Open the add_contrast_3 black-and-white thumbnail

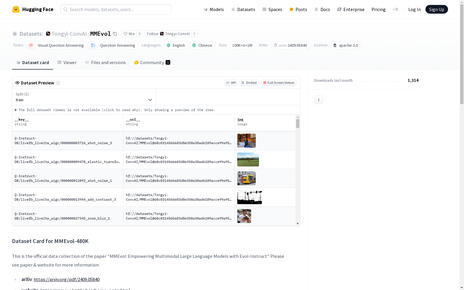[249, 197]
